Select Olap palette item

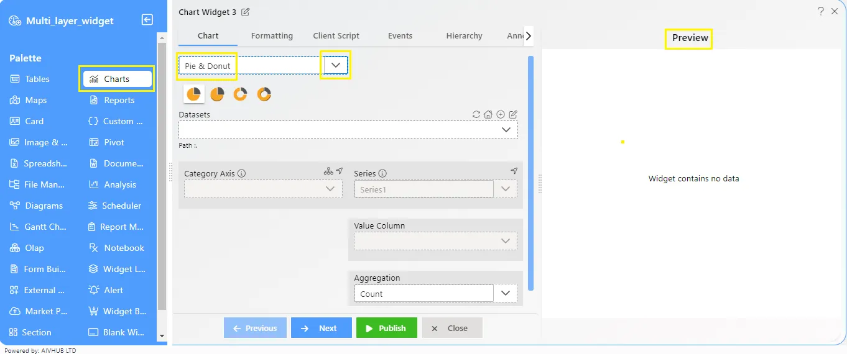(x=27, y=248)
